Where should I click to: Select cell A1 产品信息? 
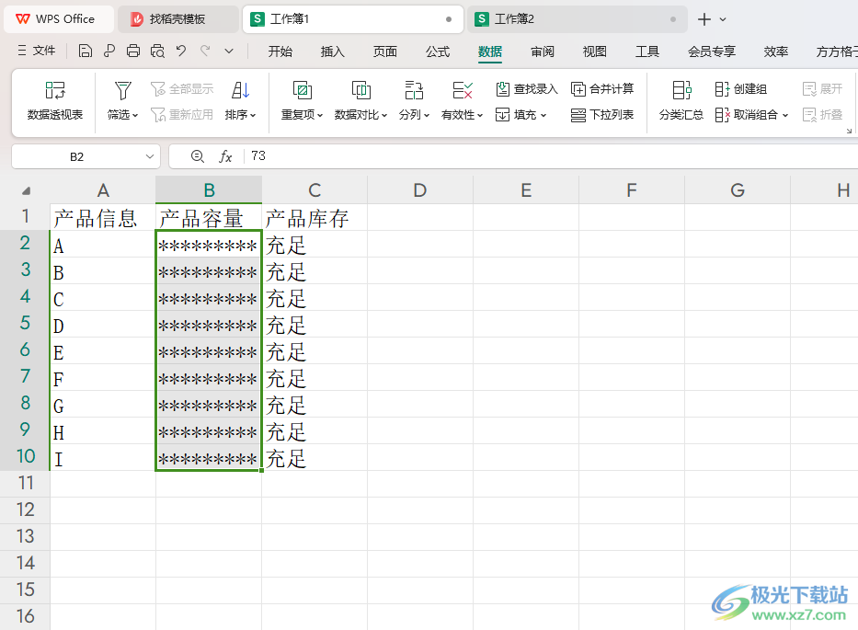point(103,217)
